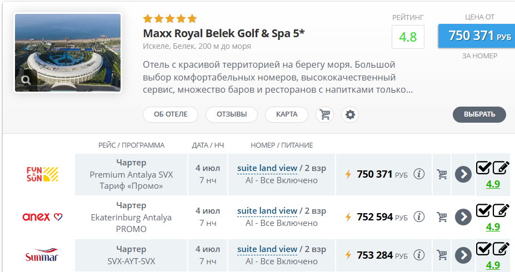This screenshot has width=515, height=272.
Task: Add the hotel to cart using the round cart icon
Action: click(324, 114)
